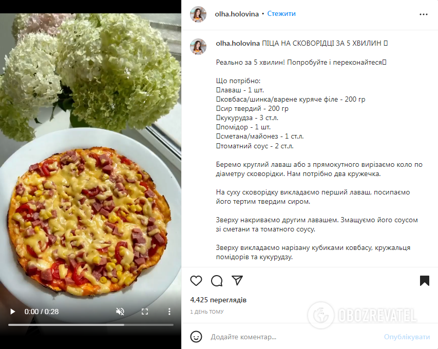
Task: View the 4,425 переглядів count
Action: [x=218, y=300]
